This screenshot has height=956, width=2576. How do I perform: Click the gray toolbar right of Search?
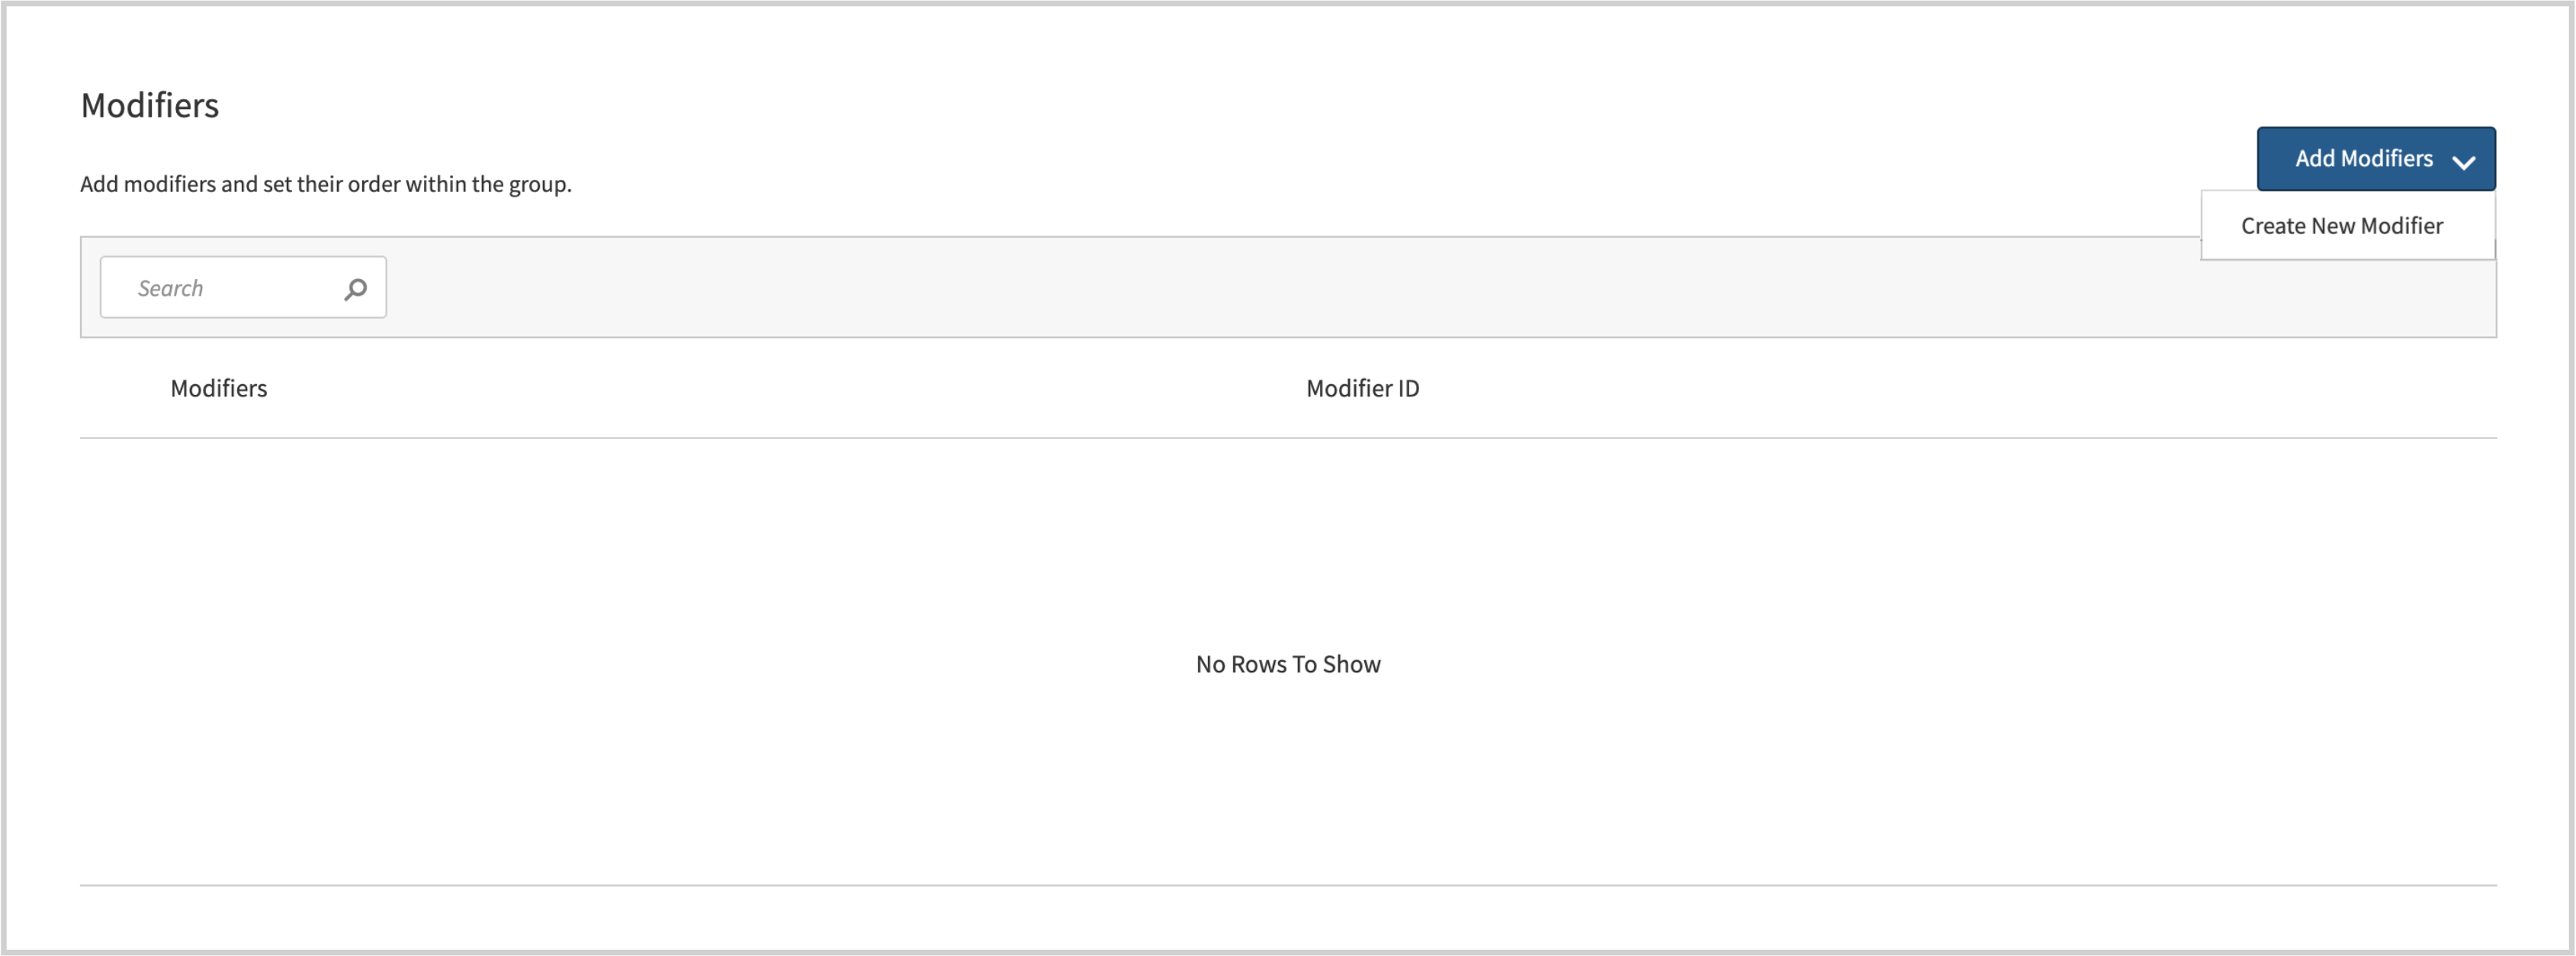(x=1200, y=288)
